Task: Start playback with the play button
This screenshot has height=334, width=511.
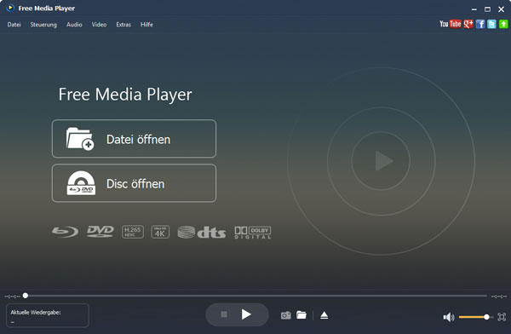Action: (246, 314)
